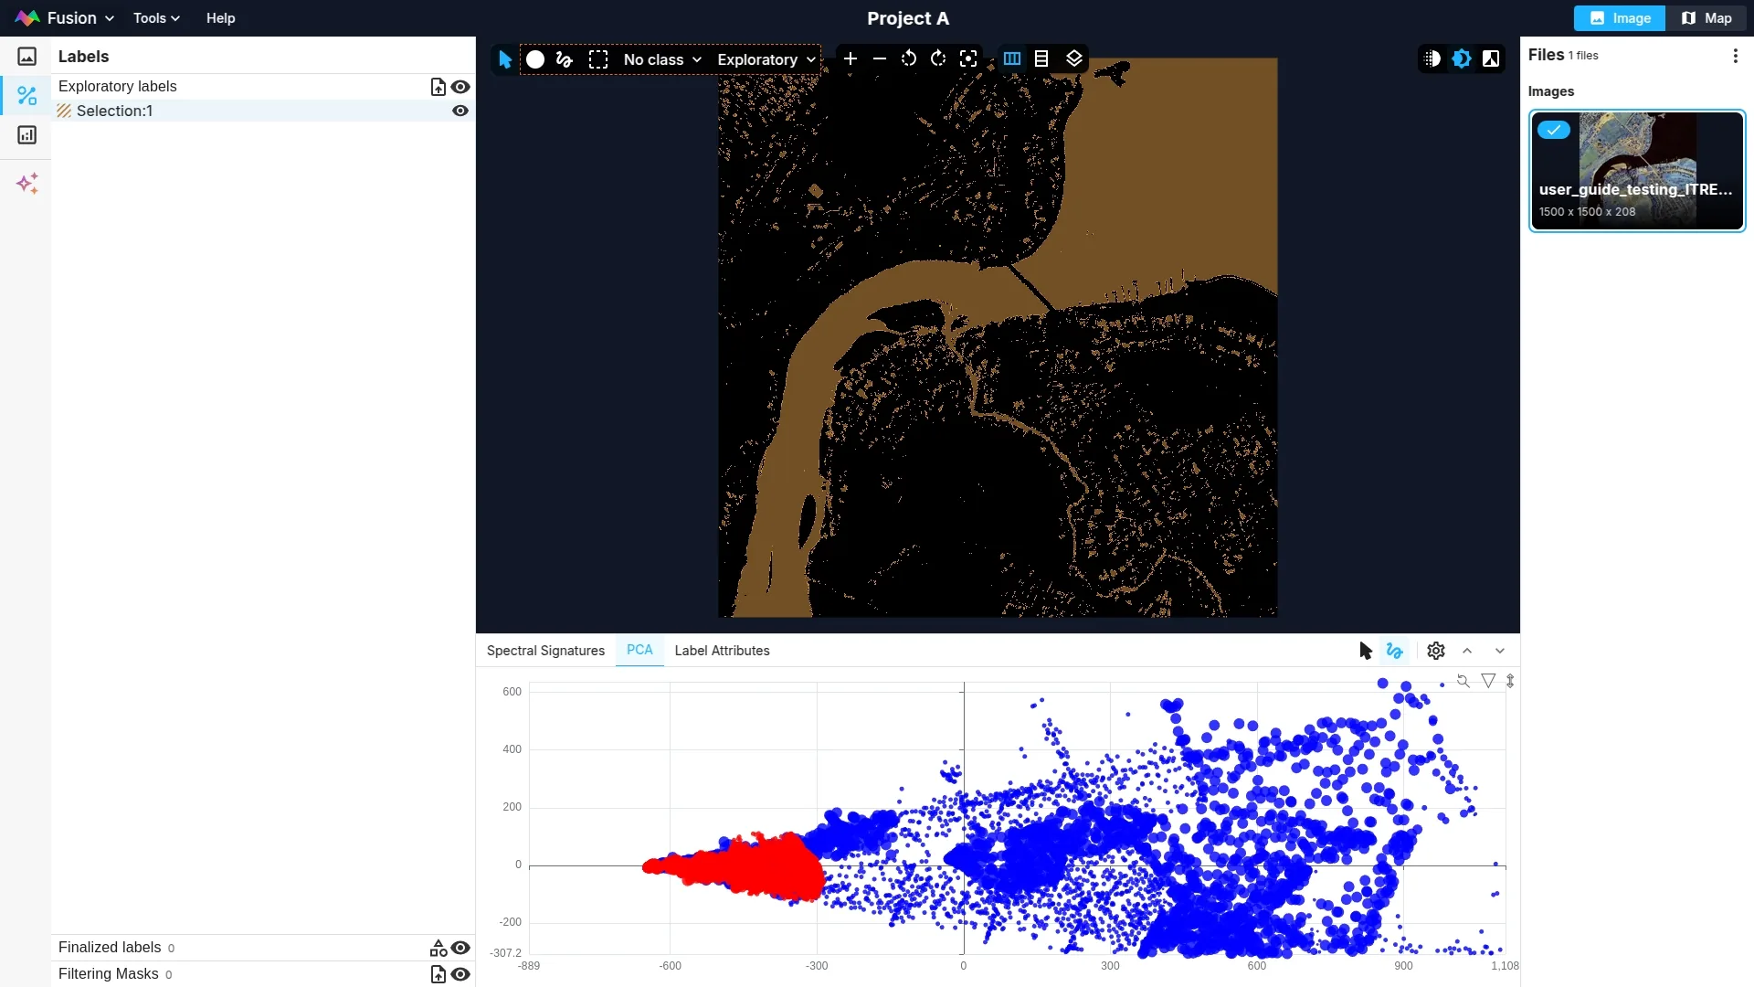Switch to Map view button
The height and width of the screenshot is (987, 1754).
click(1706, 18)
